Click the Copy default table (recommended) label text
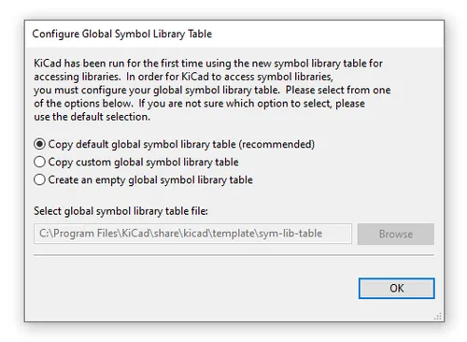The image size is (467, 342). point(181,144)
